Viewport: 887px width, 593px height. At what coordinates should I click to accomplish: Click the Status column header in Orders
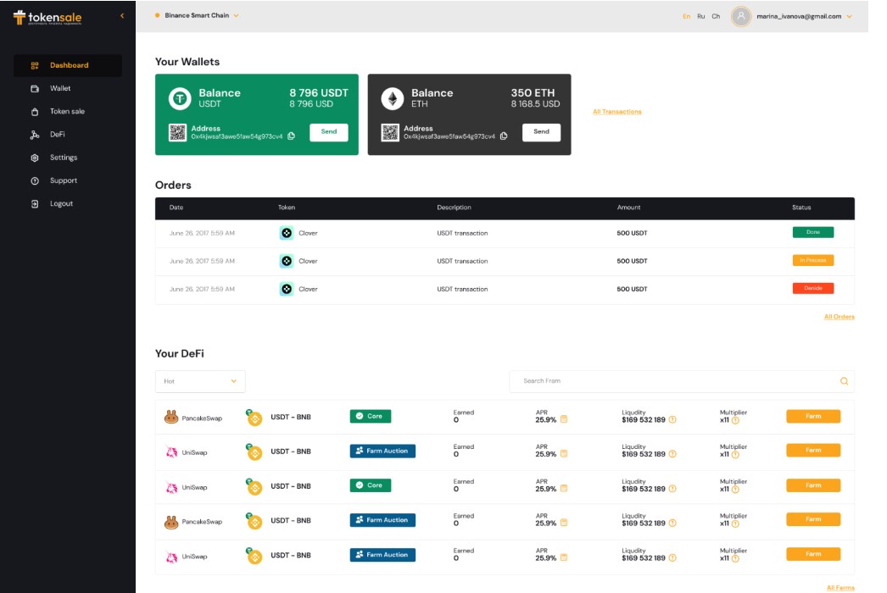[801, 208]
